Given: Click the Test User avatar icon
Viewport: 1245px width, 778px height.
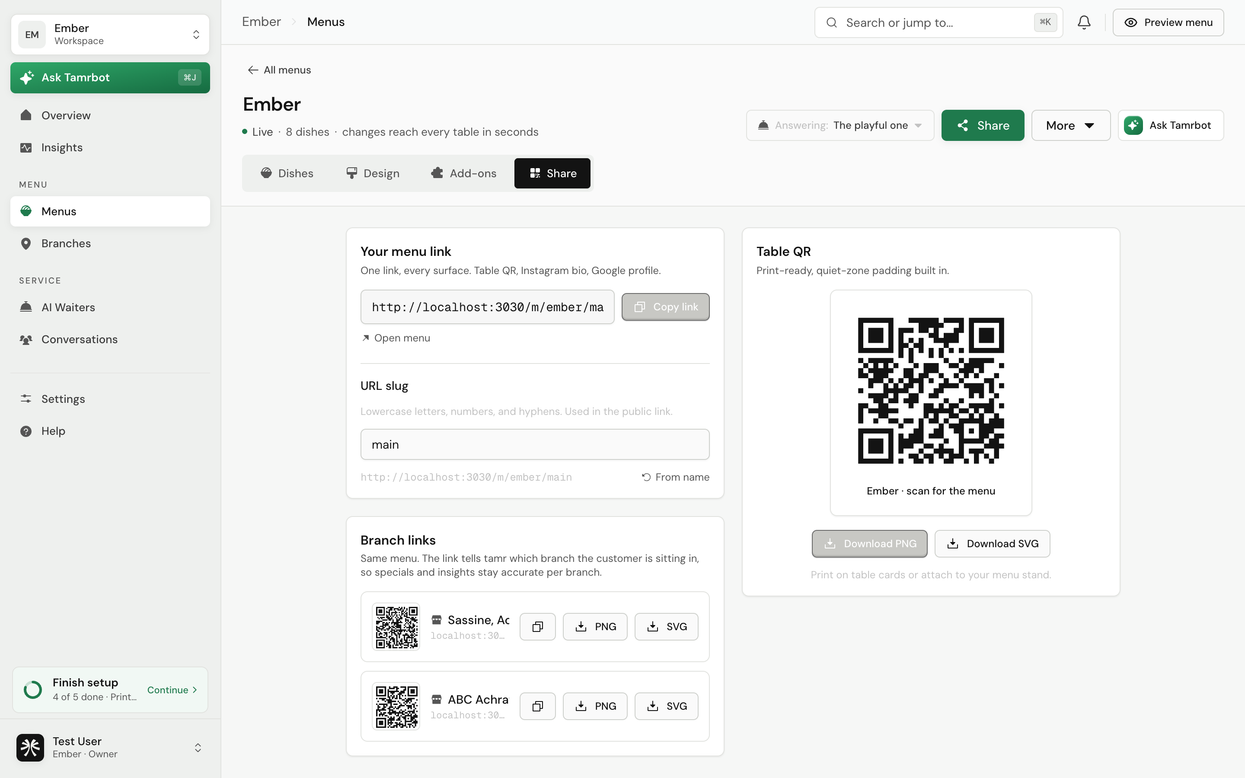Looking at the screenshot, I should coord(30,748).
